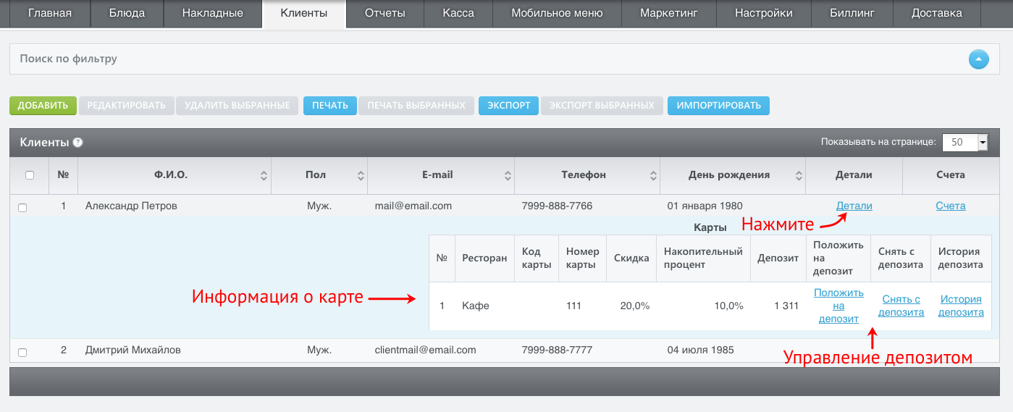Switch to the Биллинг tab
Image resolution: width=1013 pixels, height=412 pixels.
click(x=852, y=13)
